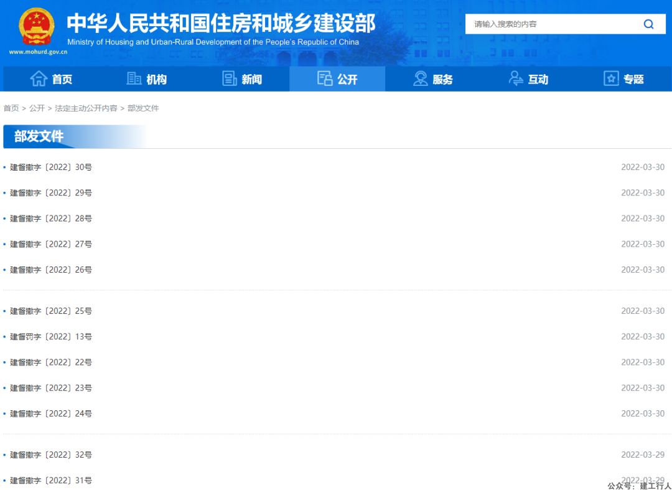
Task: Click the date 2022-03-30 beside 建督罚字 13号
Action: pos(643,337)
